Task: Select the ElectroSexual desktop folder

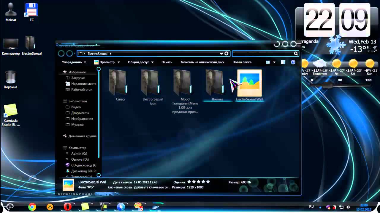Action: coord(32,46)
